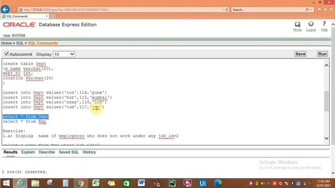Open File Explorer from taskbar
This screenshot has height=188, width=335.
[x=35, y=183]
